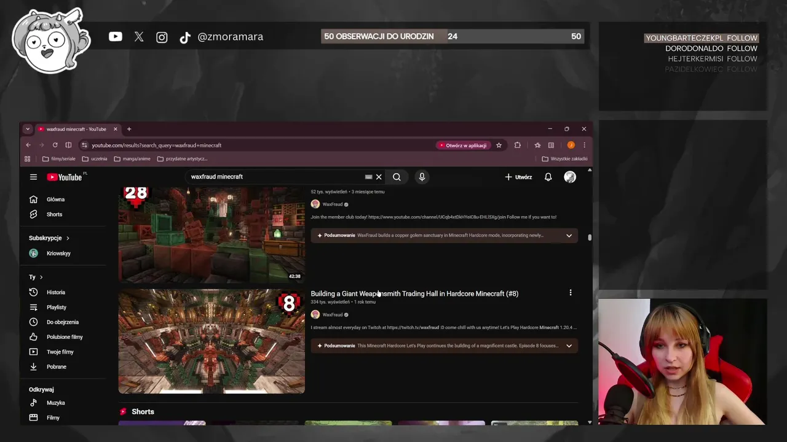Click the address bar URL

[157, 145]
